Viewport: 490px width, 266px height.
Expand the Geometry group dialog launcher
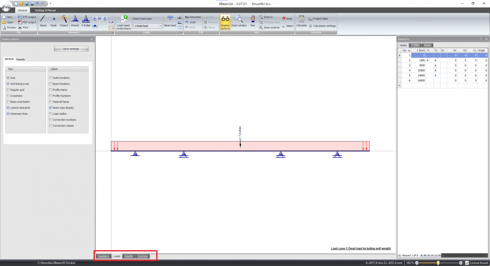111,32
